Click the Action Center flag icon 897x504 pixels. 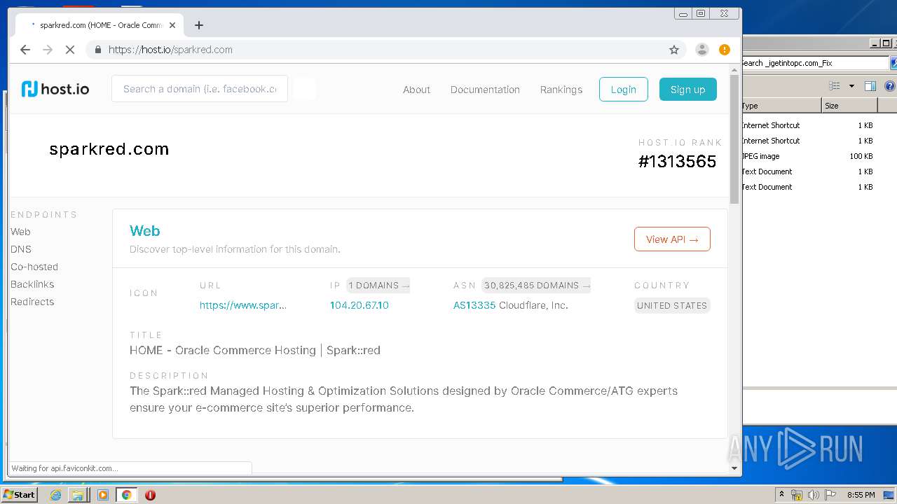829,495
